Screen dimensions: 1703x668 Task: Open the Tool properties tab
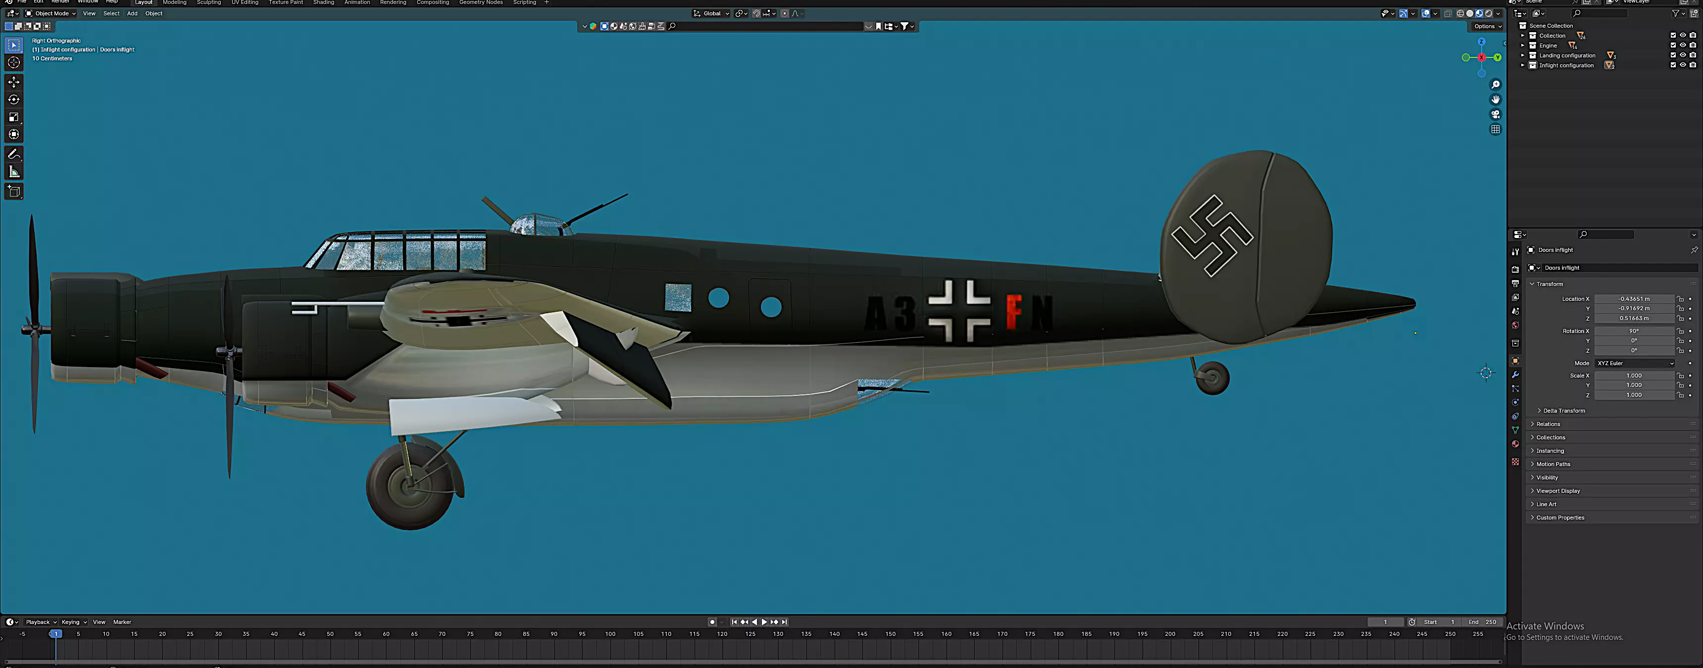pos(1515,252)
